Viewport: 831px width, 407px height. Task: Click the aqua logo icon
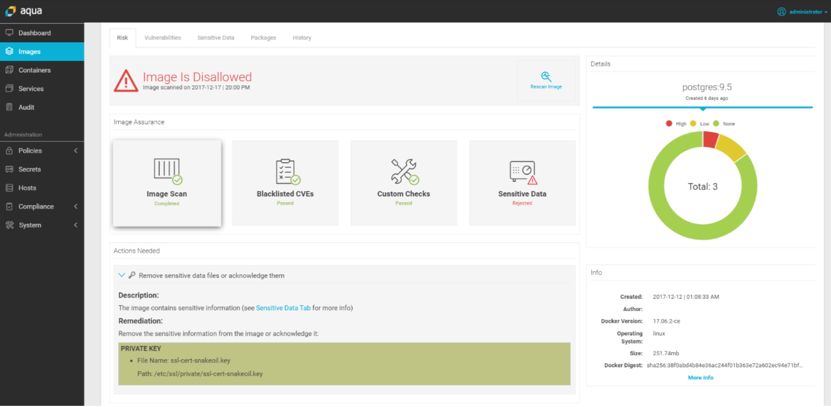tap(11, 11)
